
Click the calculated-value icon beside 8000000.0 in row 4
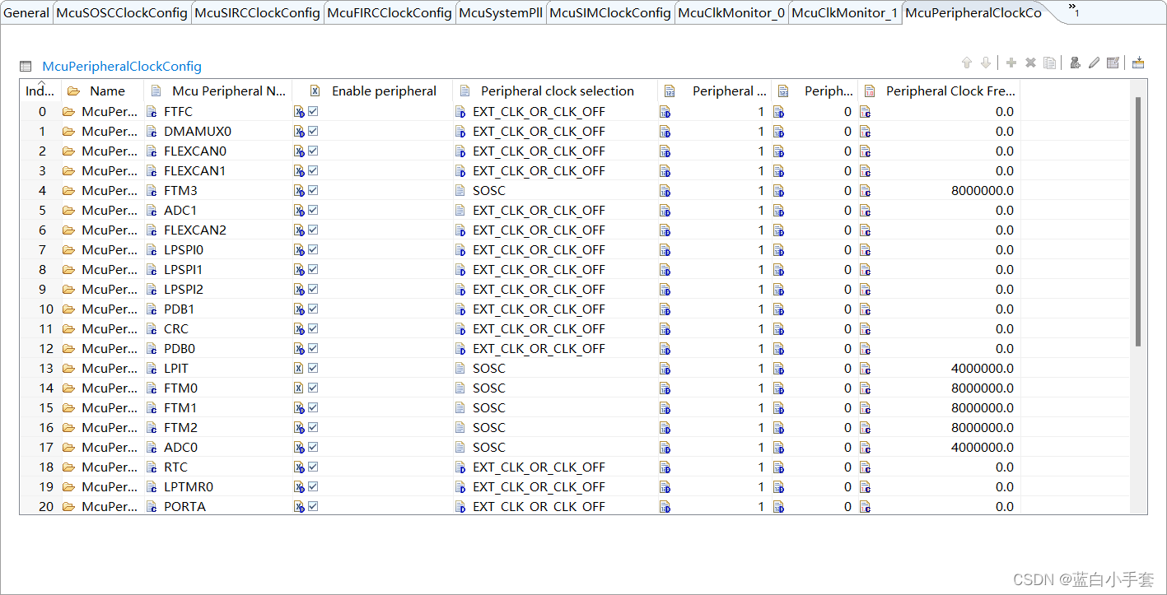865,191
